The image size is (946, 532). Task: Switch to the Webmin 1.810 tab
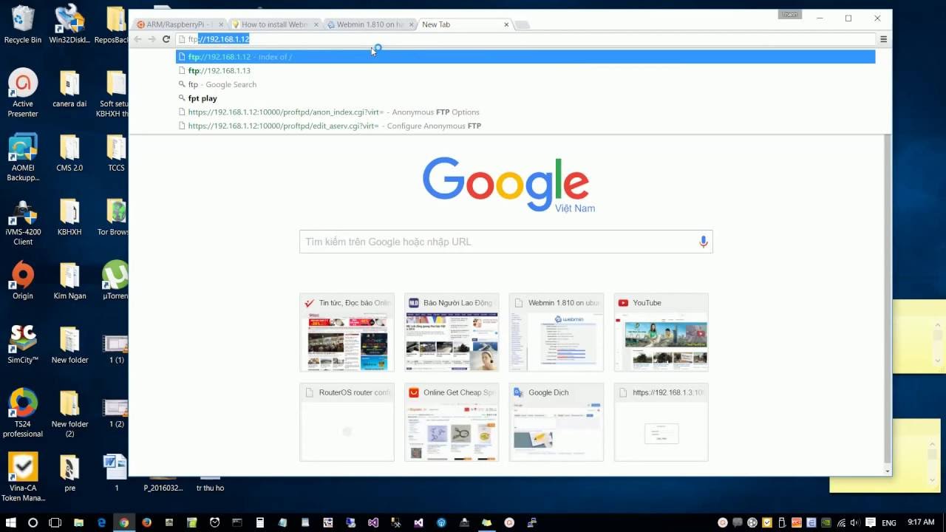pyautogui.click(x=369, y=24)
